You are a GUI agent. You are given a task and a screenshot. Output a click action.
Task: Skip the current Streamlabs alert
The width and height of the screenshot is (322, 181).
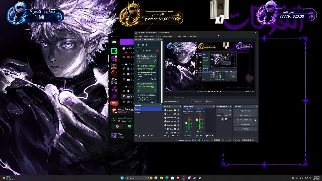157,51
